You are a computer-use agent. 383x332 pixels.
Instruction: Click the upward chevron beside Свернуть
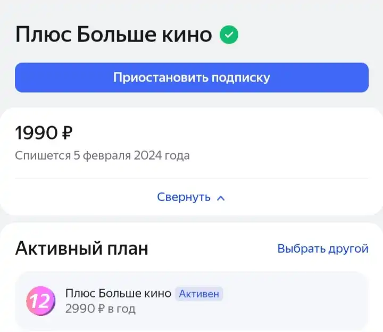(x=221, y=198)
